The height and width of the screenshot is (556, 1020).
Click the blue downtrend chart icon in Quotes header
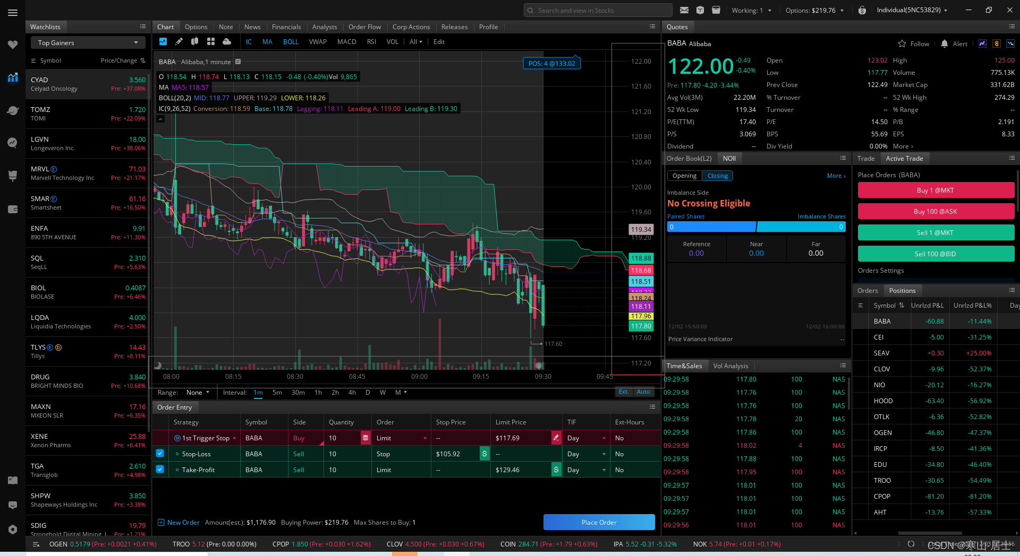click(x=1010, y=44)
